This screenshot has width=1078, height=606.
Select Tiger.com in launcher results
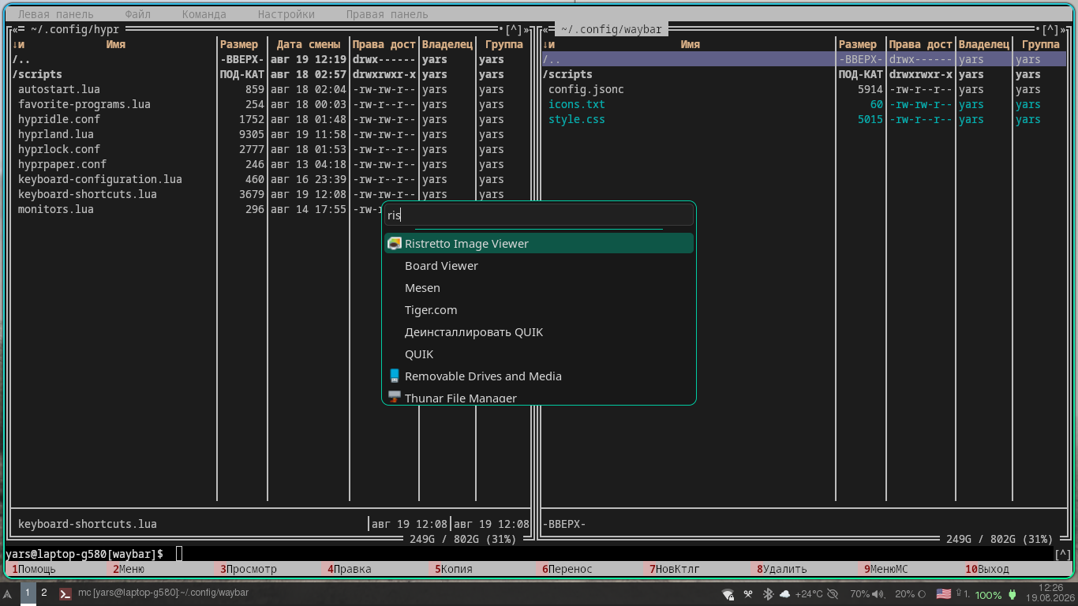539,310
